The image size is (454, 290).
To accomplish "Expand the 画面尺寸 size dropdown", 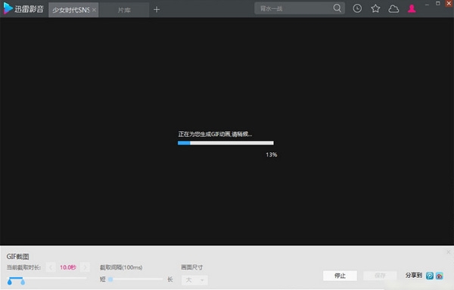I will tap(194, 280).
